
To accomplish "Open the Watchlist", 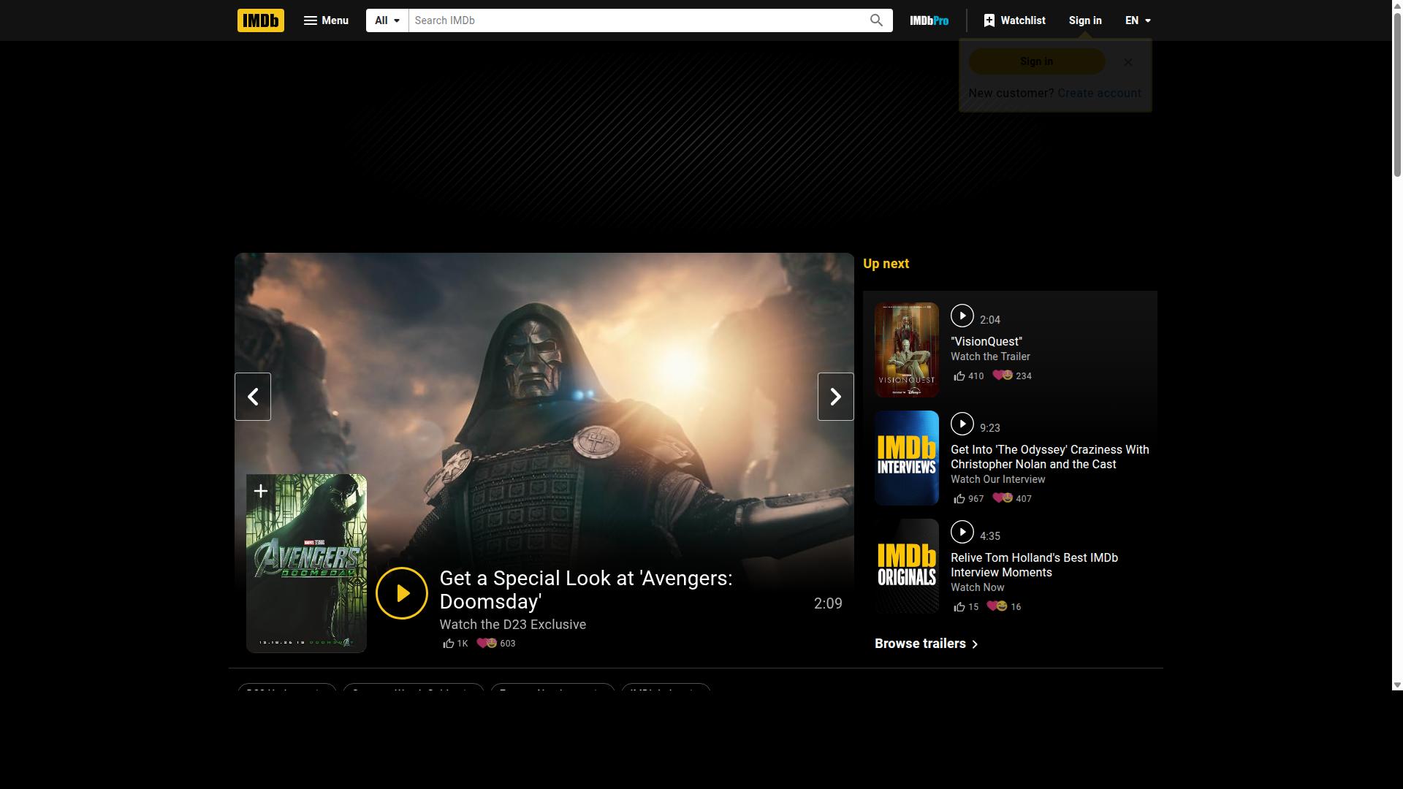I will 1014,20.
